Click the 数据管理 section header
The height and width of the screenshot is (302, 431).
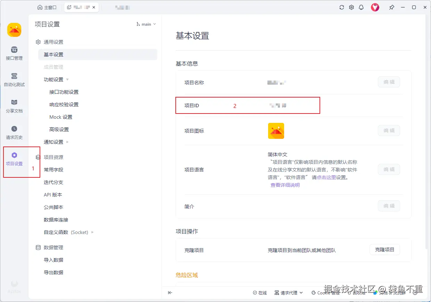49,248
